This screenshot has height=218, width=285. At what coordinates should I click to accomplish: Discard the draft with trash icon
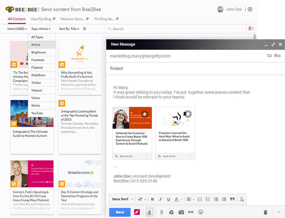[x=266, y=212]
